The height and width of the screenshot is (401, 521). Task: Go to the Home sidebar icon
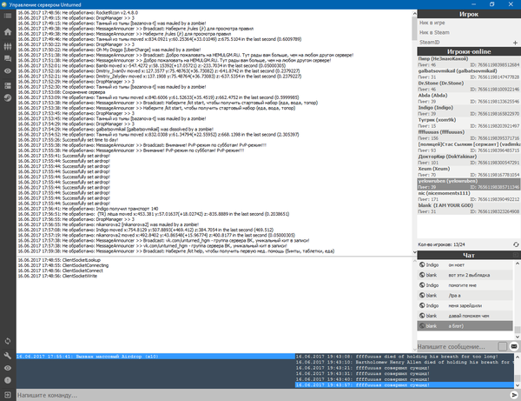point(7,31)
